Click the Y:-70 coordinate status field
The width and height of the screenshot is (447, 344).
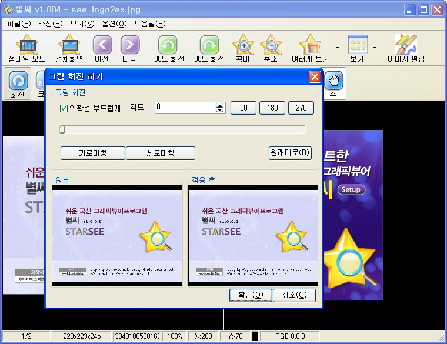tap(235, 336)
